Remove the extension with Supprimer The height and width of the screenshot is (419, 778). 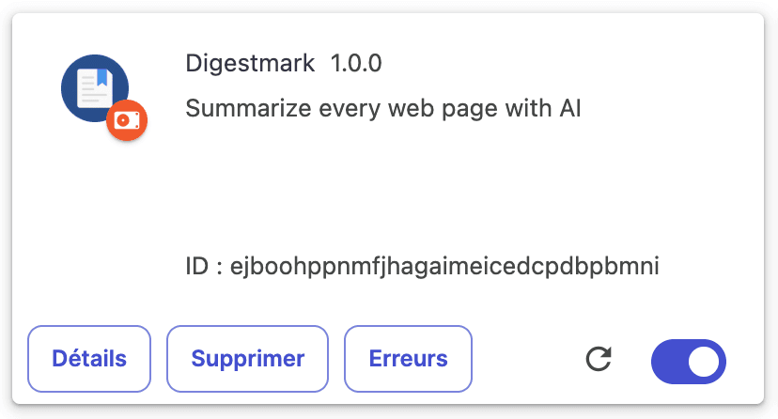[248, 359]
